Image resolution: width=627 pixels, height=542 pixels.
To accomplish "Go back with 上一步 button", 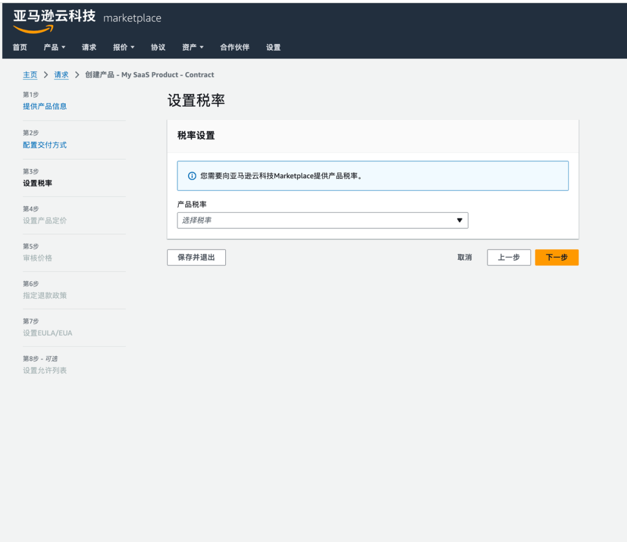I will 509,257.
